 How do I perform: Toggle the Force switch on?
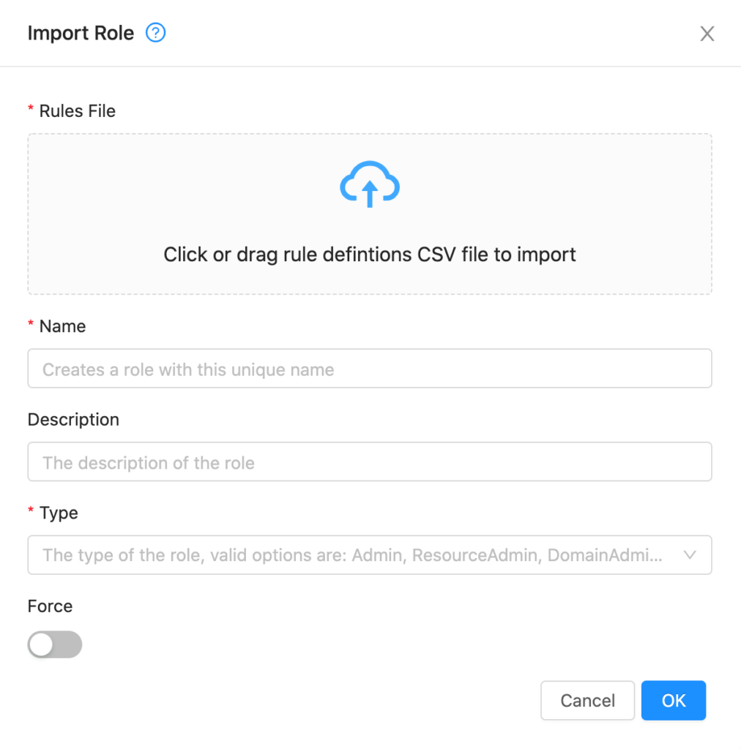[55, 644]
